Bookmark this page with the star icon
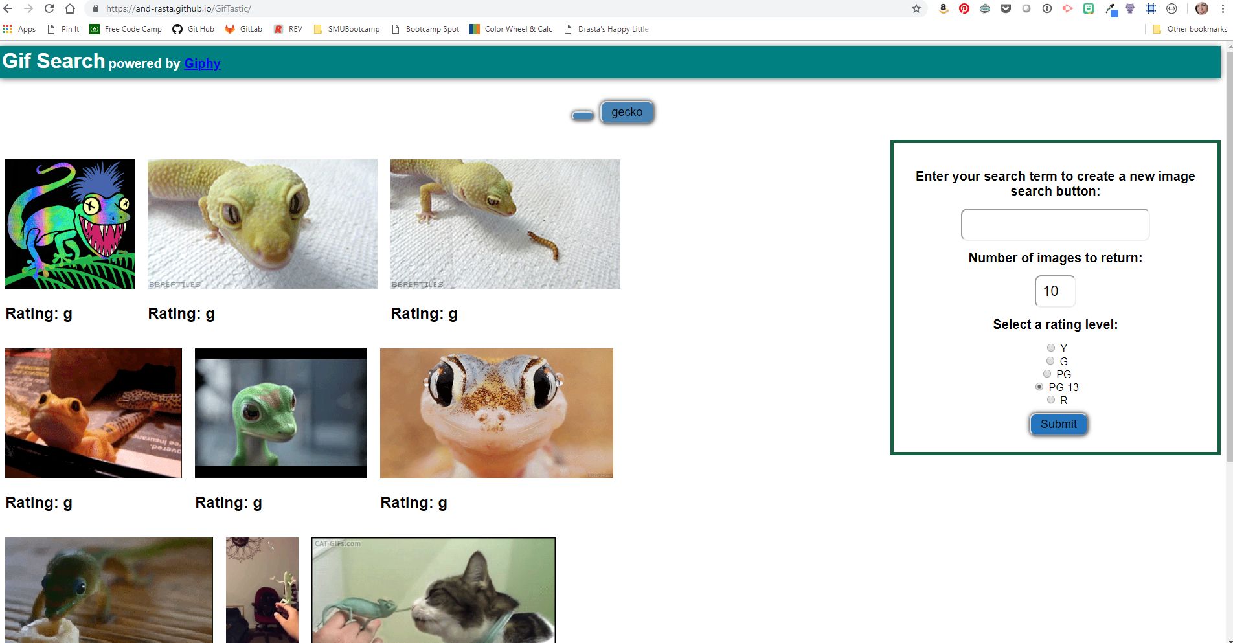Screen dimensions: 1233x643 point(916,8)
